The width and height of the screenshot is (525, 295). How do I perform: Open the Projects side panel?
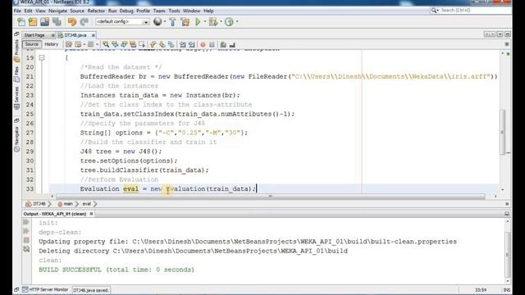16,50
